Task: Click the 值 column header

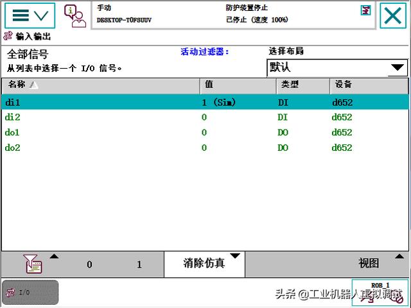Action: [x=238, y=85]
